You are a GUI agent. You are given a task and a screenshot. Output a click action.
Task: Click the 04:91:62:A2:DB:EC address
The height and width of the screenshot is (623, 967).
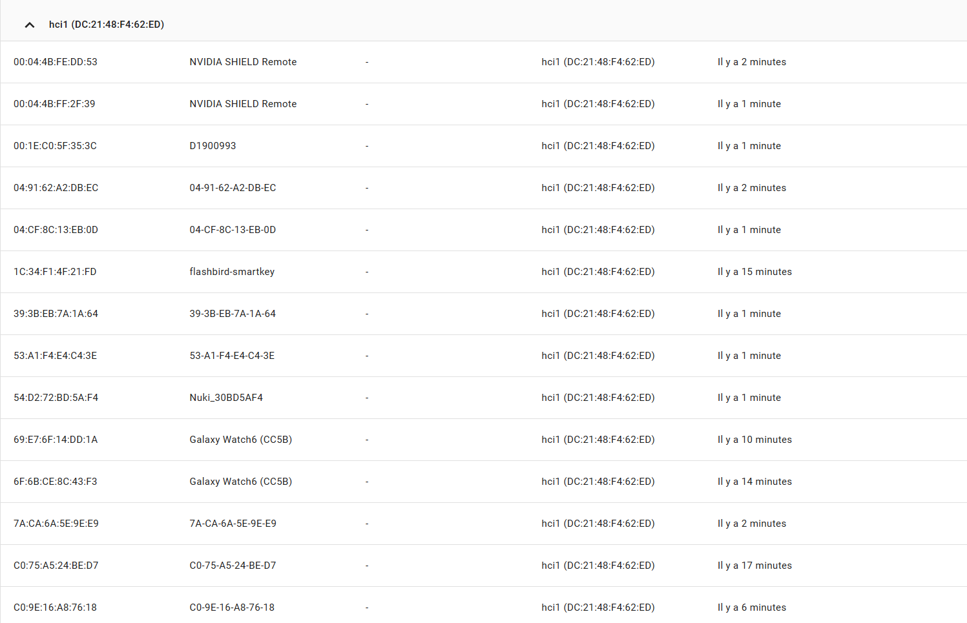[56, 188]
